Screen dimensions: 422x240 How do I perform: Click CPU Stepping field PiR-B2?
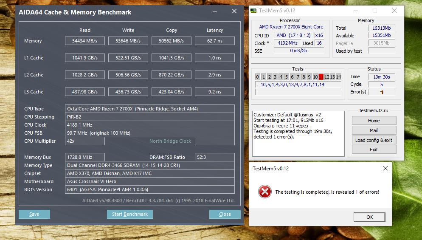pos(149,117)
